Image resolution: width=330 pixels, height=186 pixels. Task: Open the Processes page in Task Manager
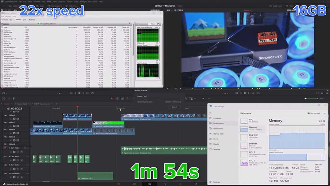point(217,118)
